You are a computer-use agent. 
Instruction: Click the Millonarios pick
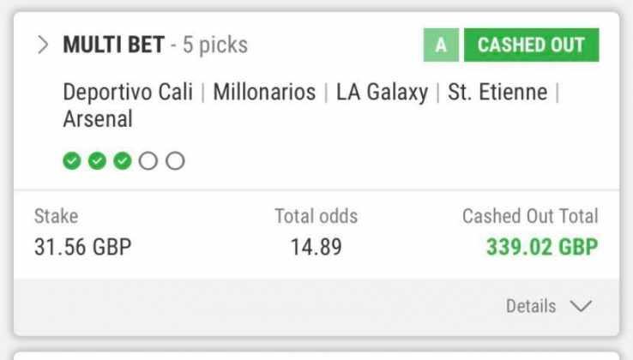pos(264,93)
